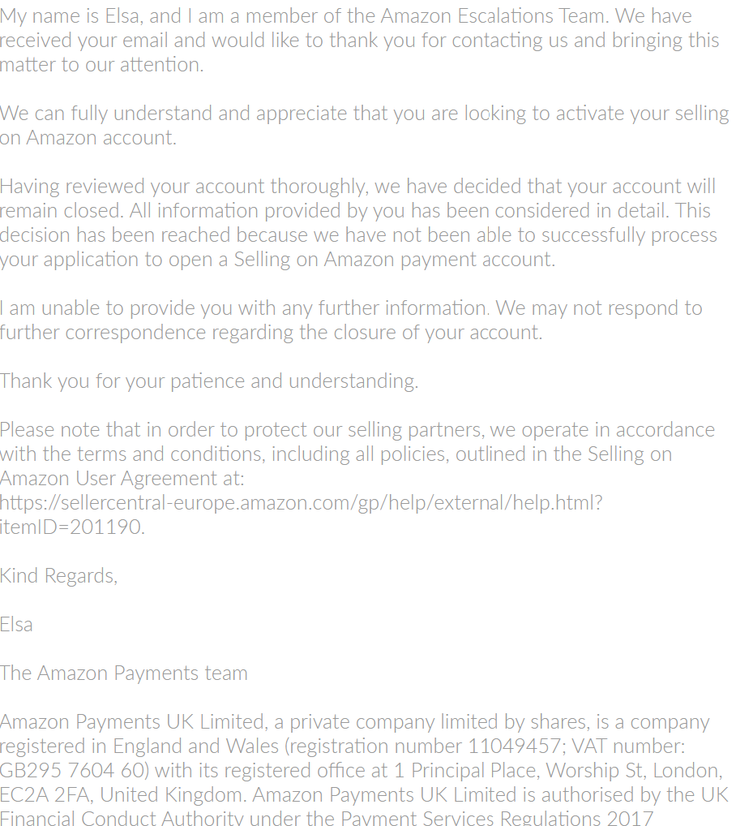
Task: Click 'matter to our attention.' line
Action: pos(101,65)
